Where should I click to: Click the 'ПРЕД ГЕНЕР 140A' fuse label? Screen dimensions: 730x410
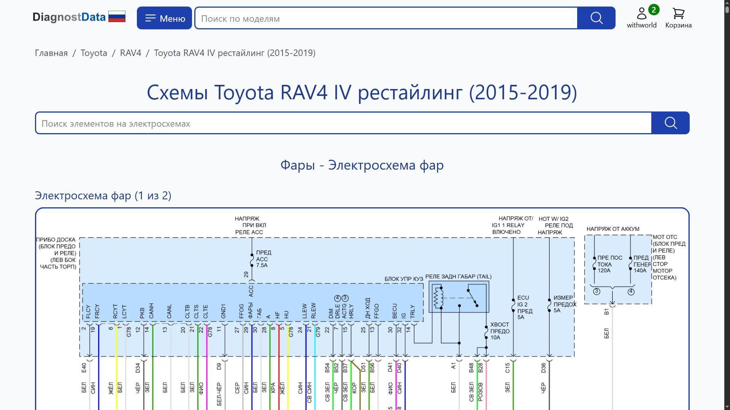(x=642, y=264)
